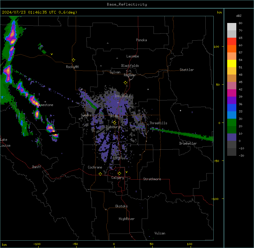Pick the red 60-65 dBZ legend swatch
The width and height of the screenshot is (254, 248).
click(x=232, y=42)
